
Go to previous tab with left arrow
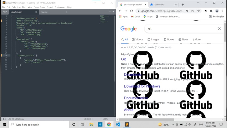point(4,12)
